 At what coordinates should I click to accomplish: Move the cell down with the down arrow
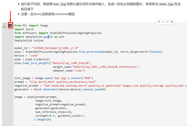click(x=167, y=22)
